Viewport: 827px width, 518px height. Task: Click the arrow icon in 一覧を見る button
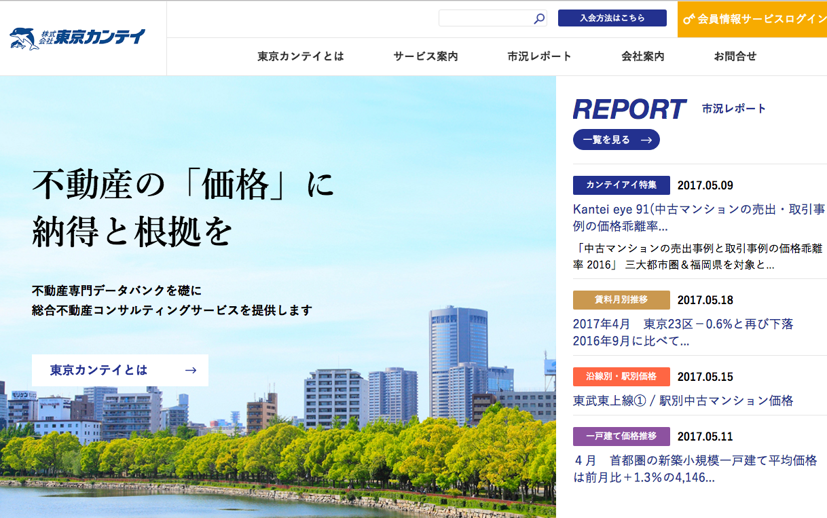pos(646,140)
